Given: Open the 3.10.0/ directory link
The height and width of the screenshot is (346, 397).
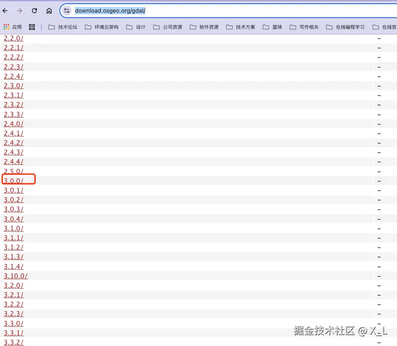Looking at the screenshot, I should click(x=16, y=276).
